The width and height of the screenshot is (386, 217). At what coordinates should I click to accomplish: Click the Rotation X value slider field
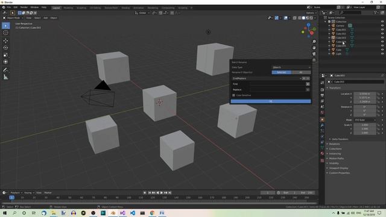[365, 107]
